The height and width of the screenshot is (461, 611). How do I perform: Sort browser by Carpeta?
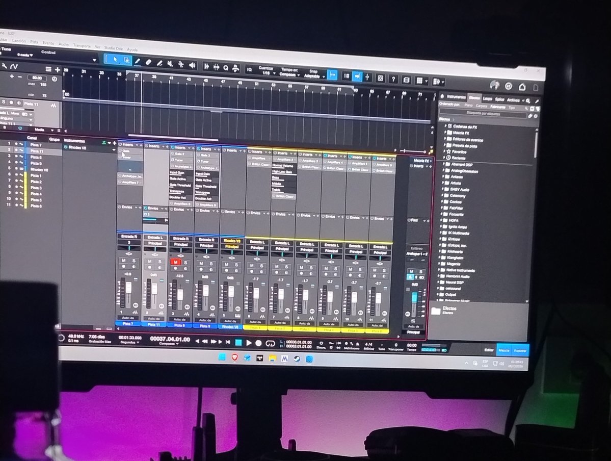pos(481,106)
